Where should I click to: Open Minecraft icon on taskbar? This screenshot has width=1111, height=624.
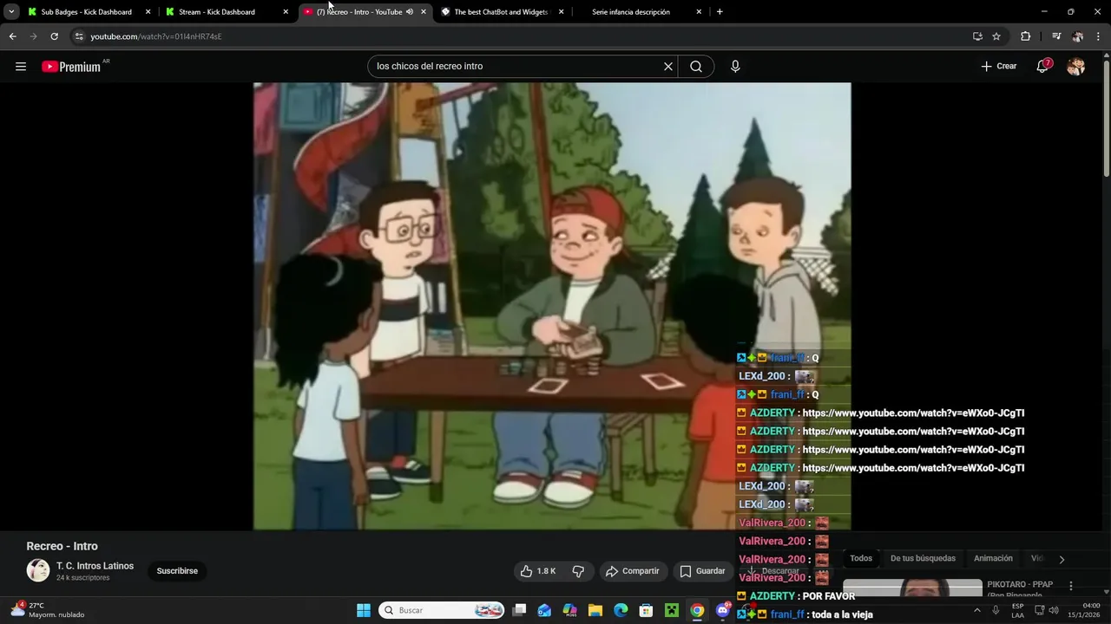click(x=671, y=610)
